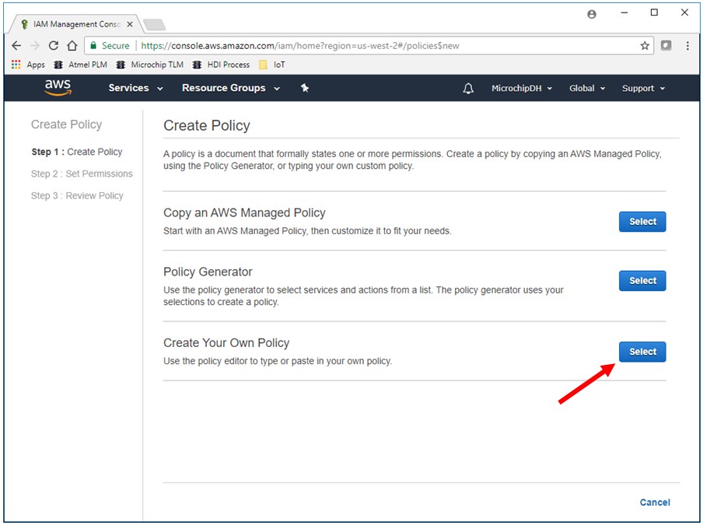
Task: Open notifications via the bell icon
Action: click(x=467, y=88)
